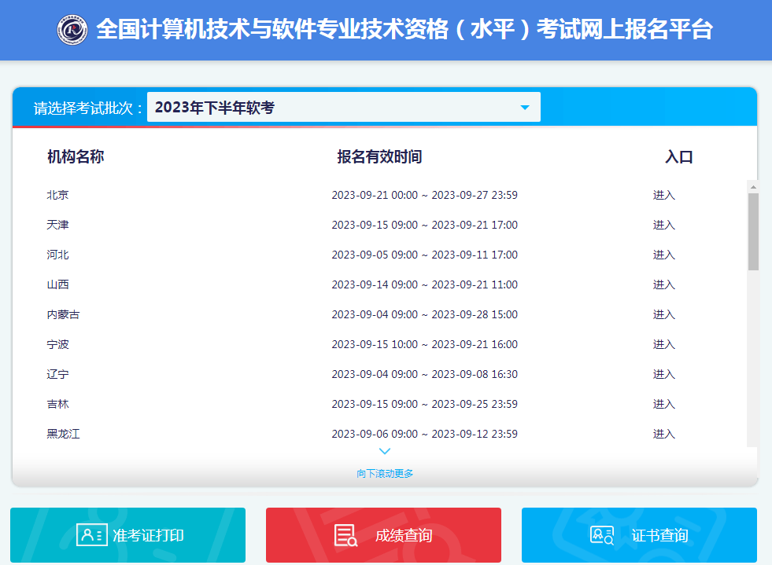Screen dimensions: 772x565
Task: Click the downward chevron above 向下滚动更多
Action: [x=385, y=451]
